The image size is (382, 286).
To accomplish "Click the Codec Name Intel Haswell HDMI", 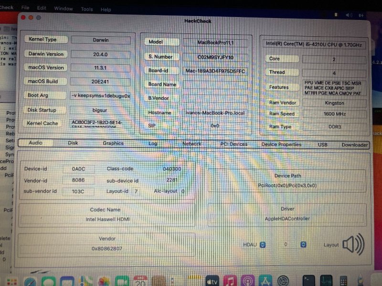I will [107, 219].
